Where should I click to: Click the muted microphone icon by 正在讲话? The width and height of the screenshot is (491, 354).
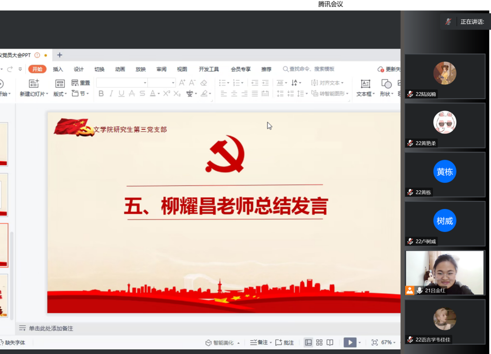pyautogui.click(x=448, y=22)
